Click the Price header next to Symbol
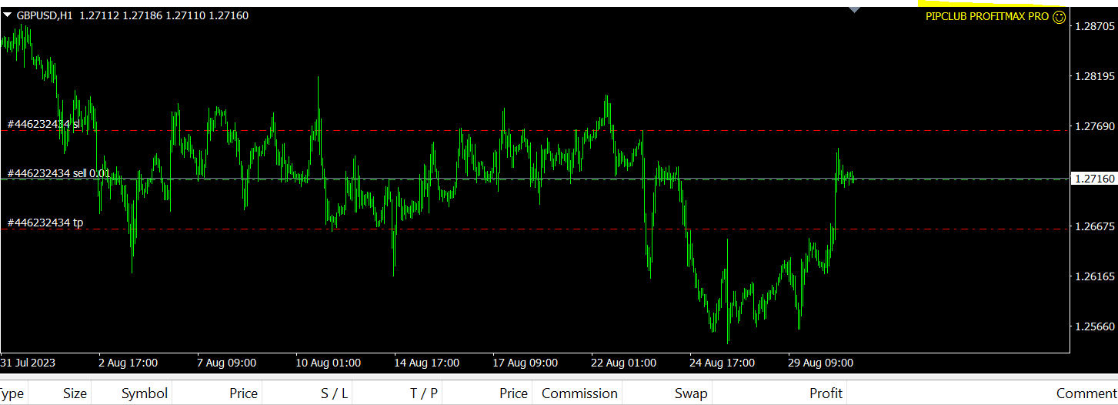 click(243, 393)
